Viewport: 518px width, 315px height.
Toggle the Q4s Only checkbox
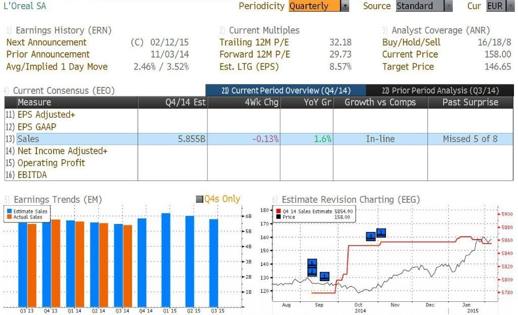[x=199, y=199]
